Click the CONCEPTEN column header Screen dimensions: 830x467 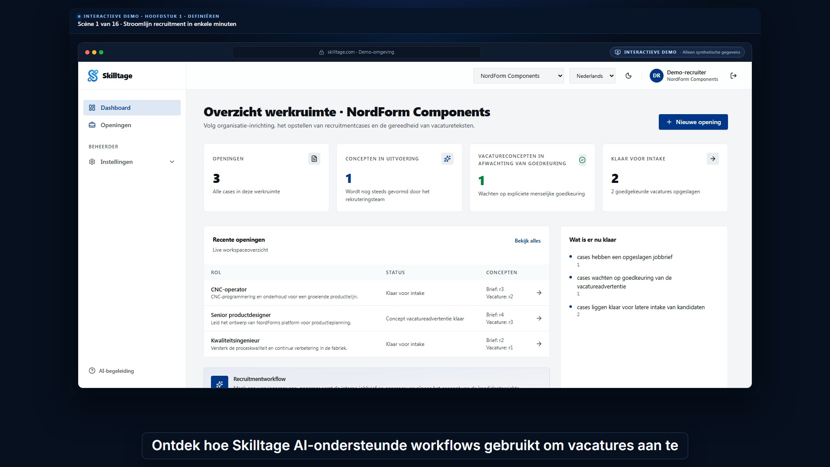pos(501,272)
